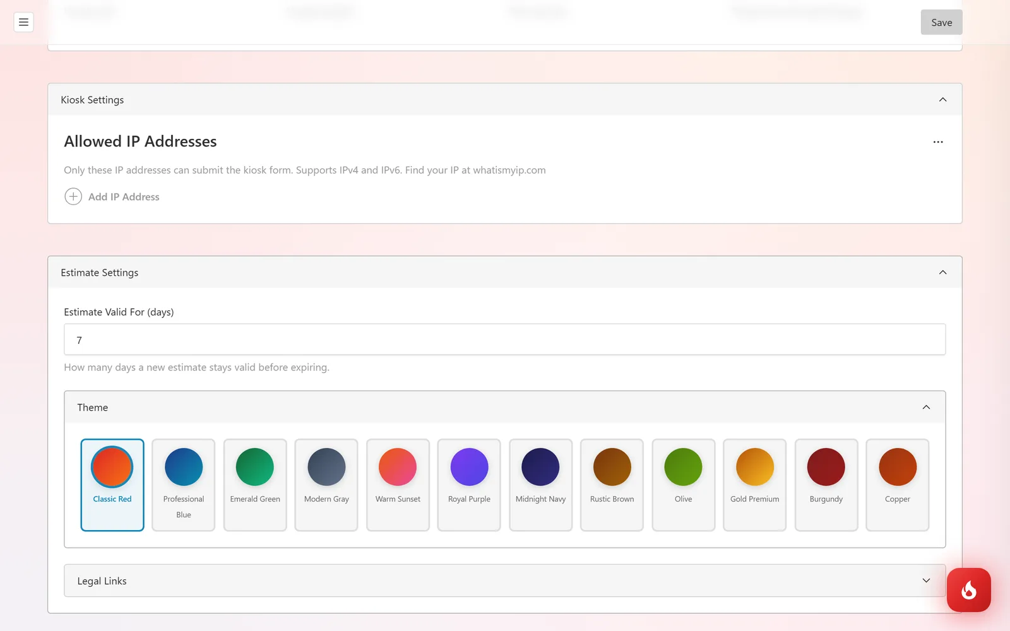Choose the Royal Purple theme
Viewport: 1010px width, 631px height.
469,485
